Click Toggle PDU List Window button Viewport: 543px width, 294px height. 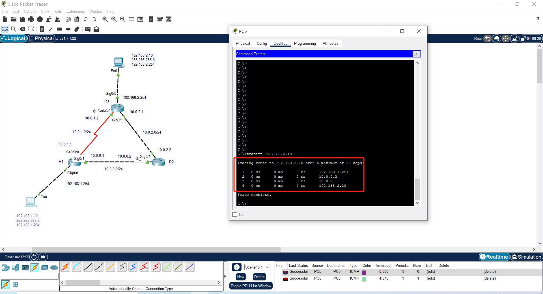click(251, 286)
